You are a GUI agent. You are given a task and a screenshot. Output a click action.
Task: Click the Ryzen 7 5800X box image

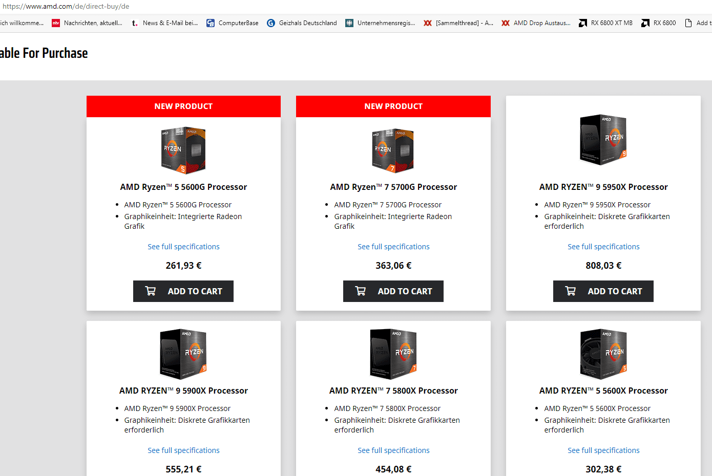pos(393,354)
